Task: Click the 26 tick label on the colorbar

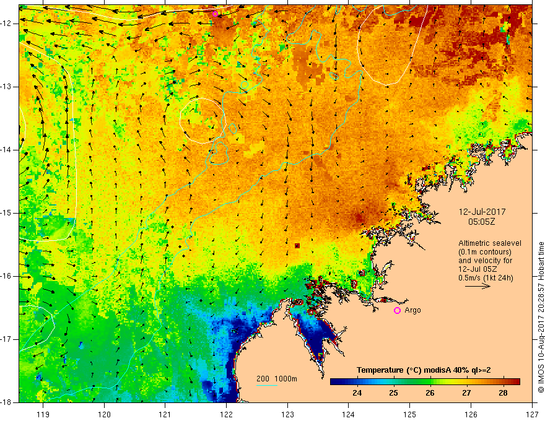Action: (x=430, y=393)
